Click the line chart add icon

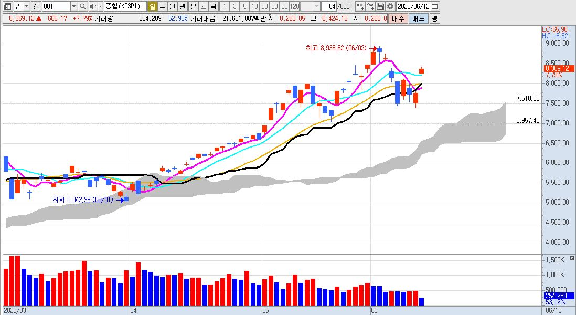370,6
